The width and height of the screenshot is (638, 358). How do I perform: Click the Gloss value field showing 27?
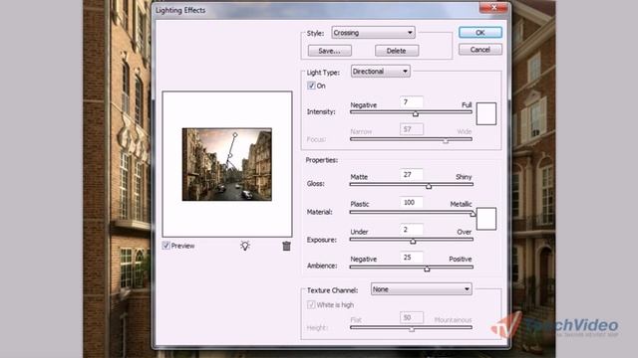point(412,175)
